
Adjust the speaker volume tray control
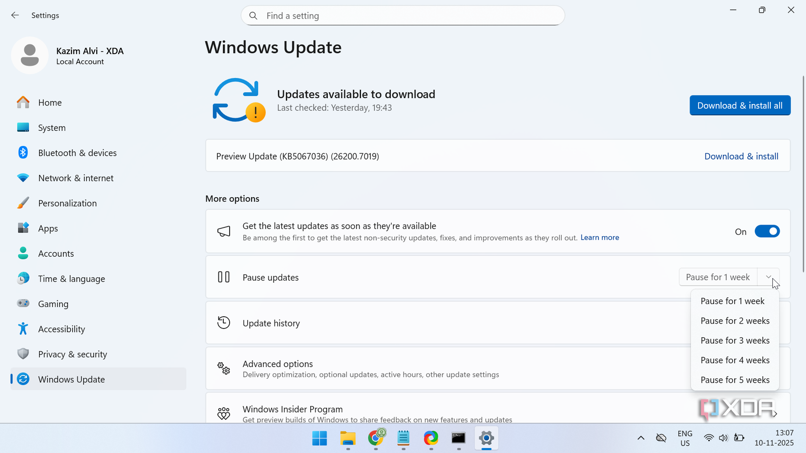coord(723,438)
